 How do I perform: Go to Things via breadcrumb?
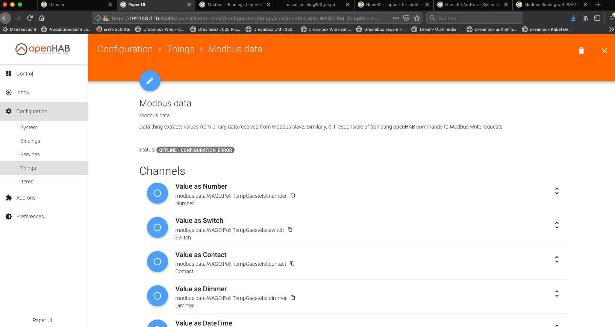tap(180, 49)
